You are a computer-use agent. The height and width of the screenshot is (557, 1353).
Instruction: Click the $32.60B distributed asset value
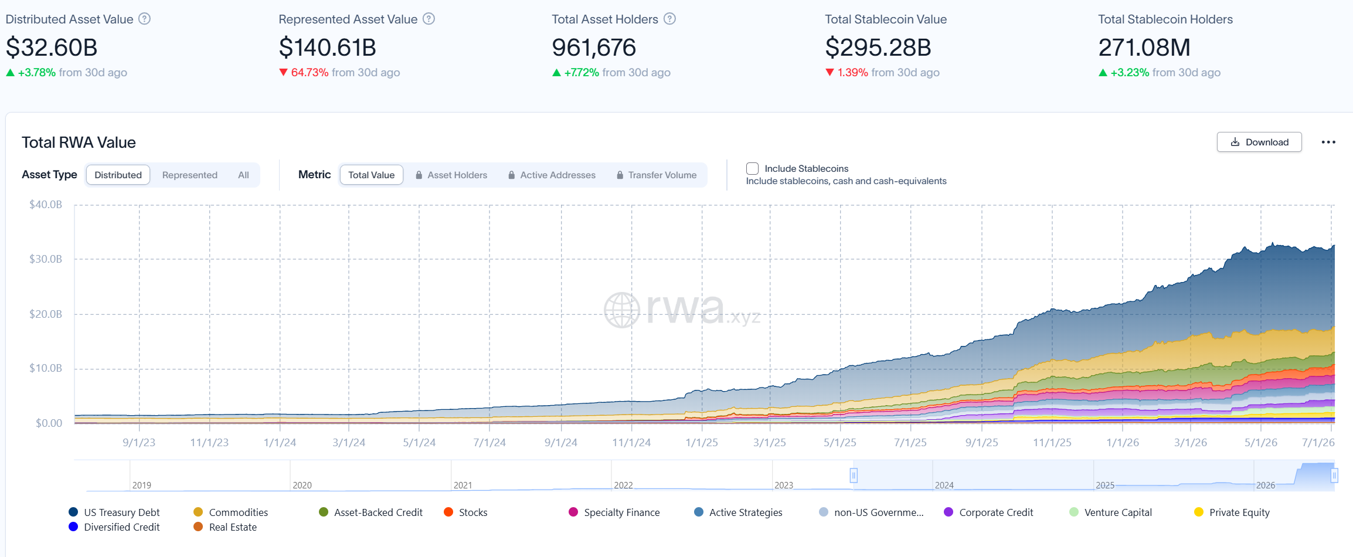52,47
